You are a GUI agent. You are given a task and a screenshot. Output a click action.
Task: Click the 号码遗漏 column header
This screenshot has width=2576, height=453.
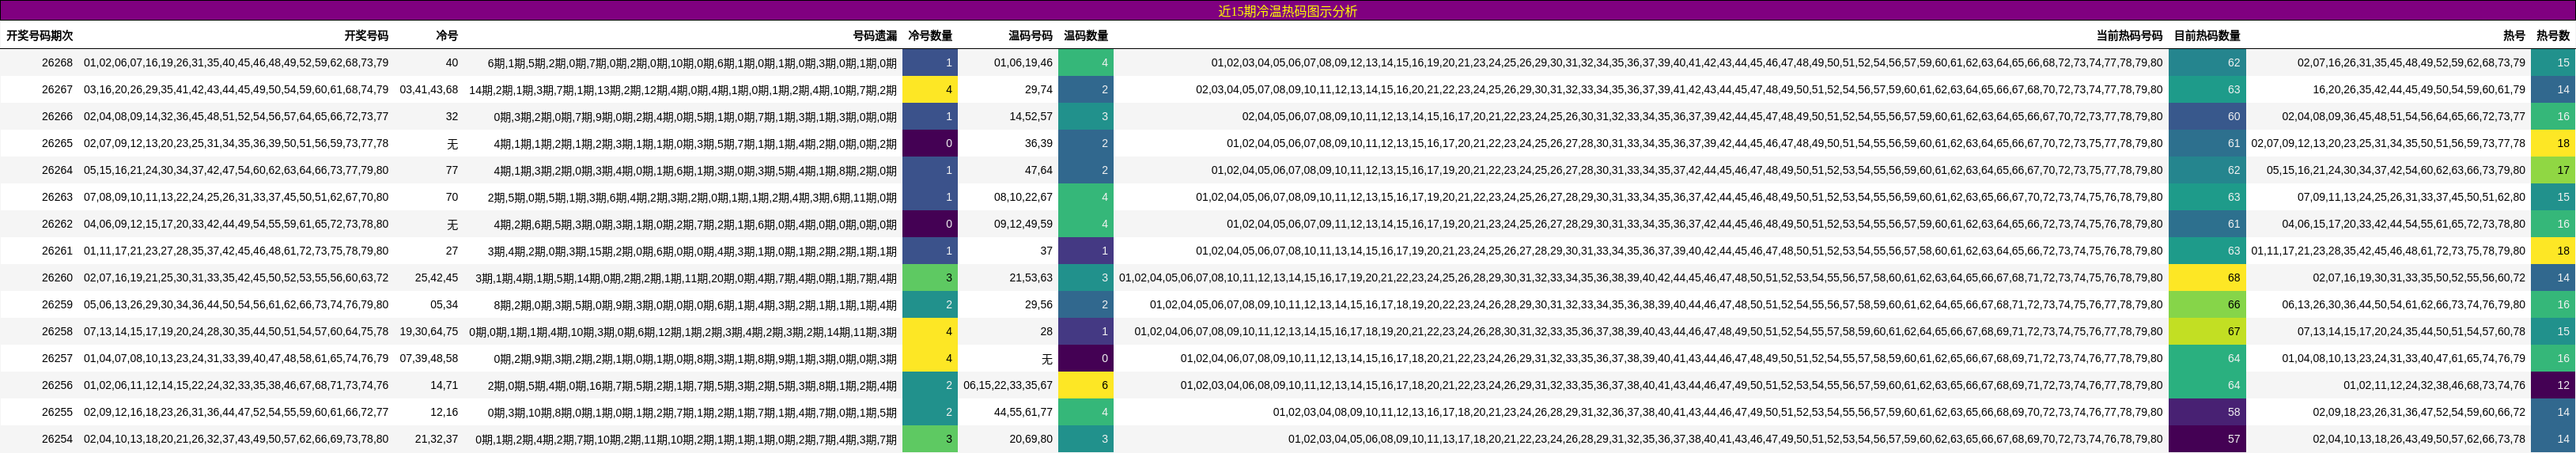[x=875, y=36]
